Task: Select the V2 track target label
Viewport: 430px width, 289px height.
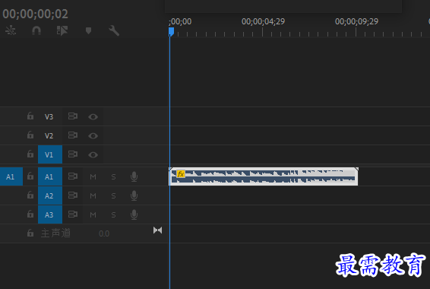Action: tap(49, 135)
